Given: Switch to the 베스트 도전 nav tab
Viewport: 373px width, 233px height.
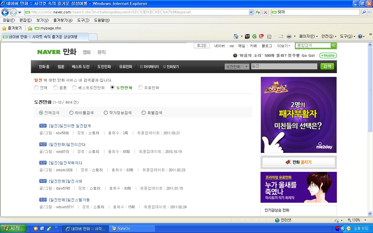Looking at the screenshot, I should click(x=81, y=67).
